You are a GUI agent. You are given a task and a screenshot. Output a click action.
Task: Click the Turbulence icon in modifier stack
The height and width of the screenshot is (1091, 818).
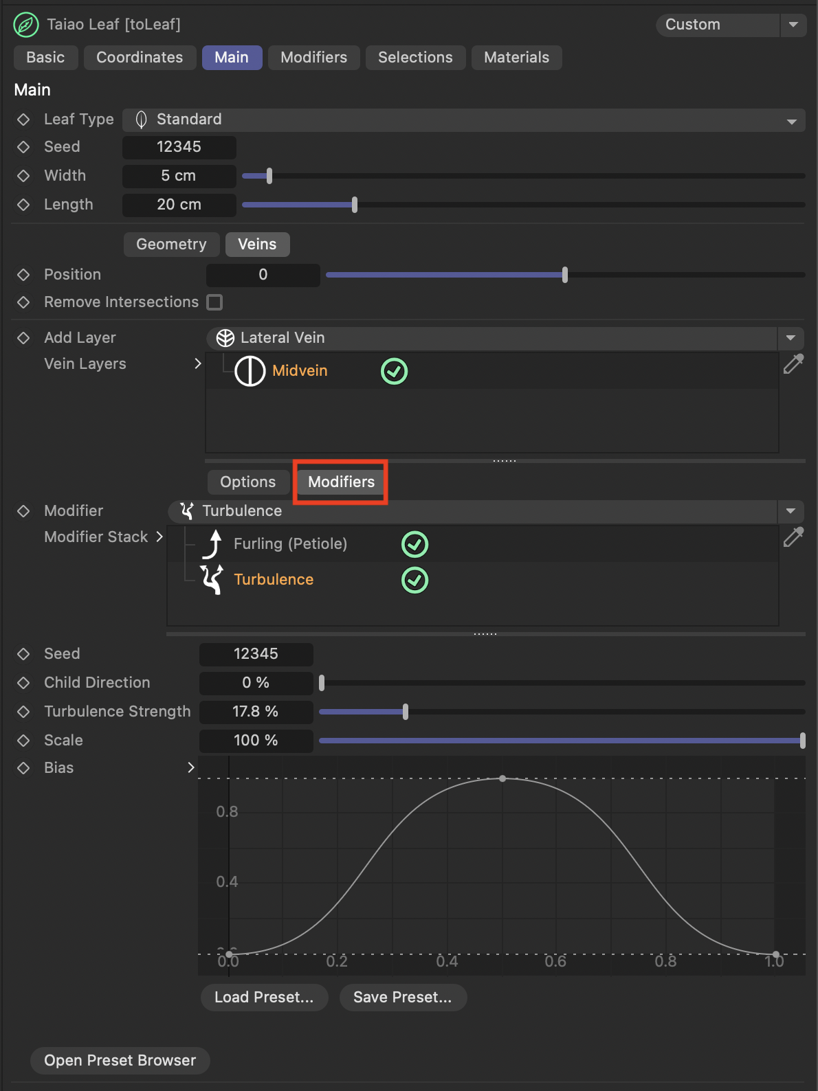[x=212, y=580]
